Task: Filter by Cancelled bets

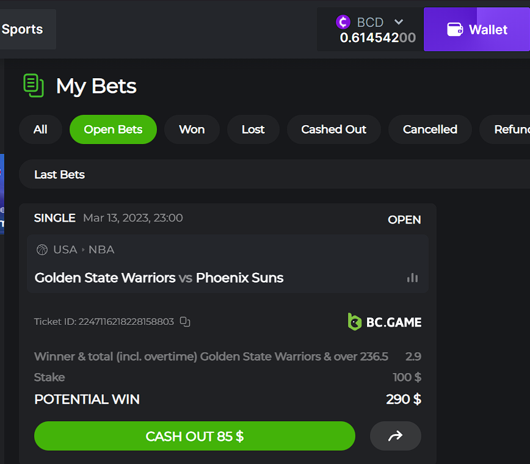Action: tap(430, 129)
